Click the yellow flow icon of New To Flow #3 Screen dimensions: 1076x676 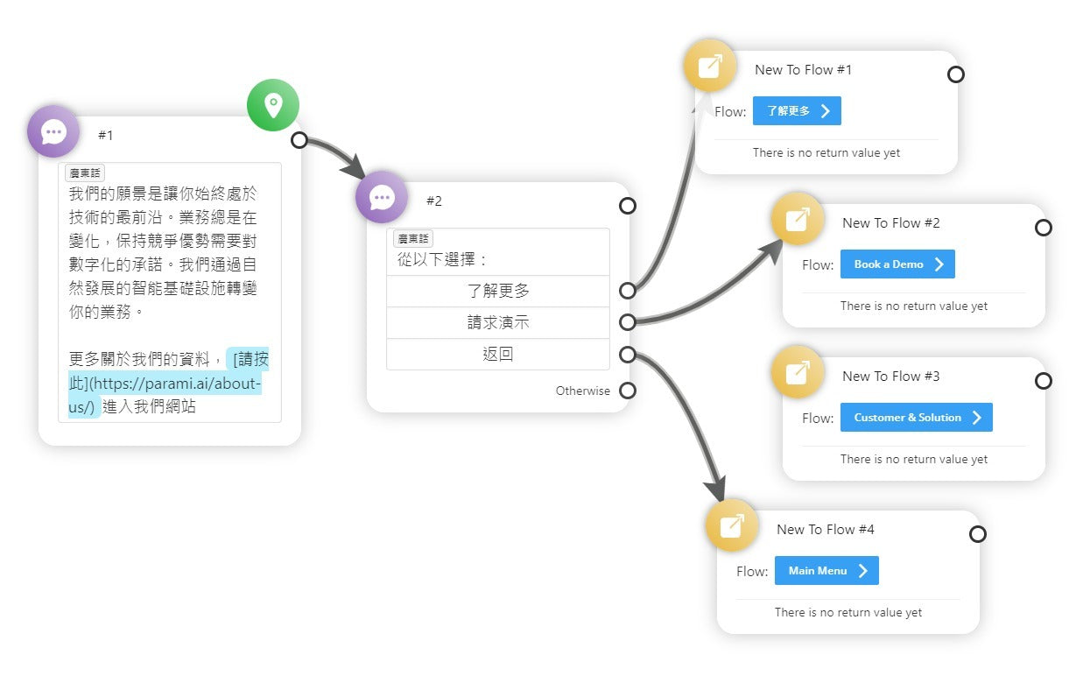pyautogui.click(x=798, y=372)
